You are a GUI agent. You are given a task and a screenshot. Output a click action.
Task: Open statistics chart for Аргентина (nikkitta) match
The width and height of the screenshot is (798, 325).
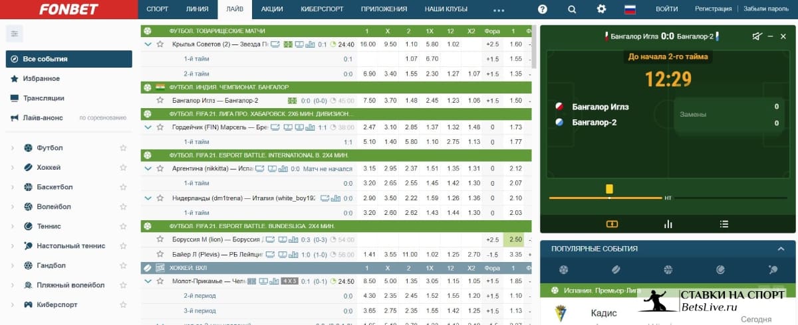pyautogui.click(x=283, y=169)
